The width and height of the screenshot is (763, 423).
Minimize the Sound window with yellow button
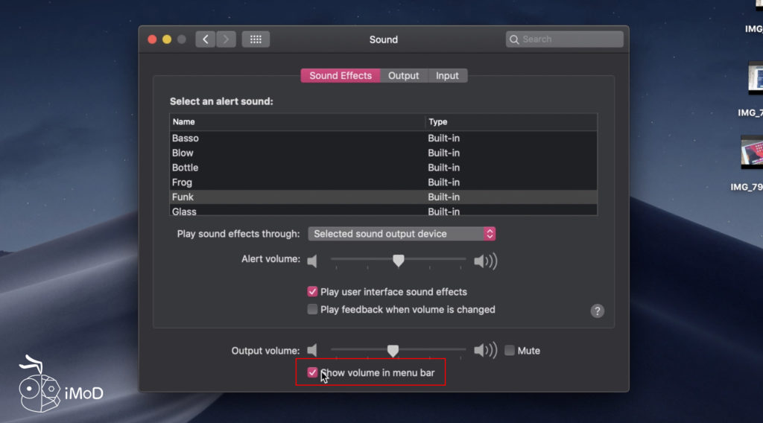(x=167, y=39)
